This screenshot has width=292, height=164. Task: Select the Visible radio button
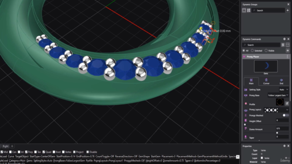pos(266,51)
